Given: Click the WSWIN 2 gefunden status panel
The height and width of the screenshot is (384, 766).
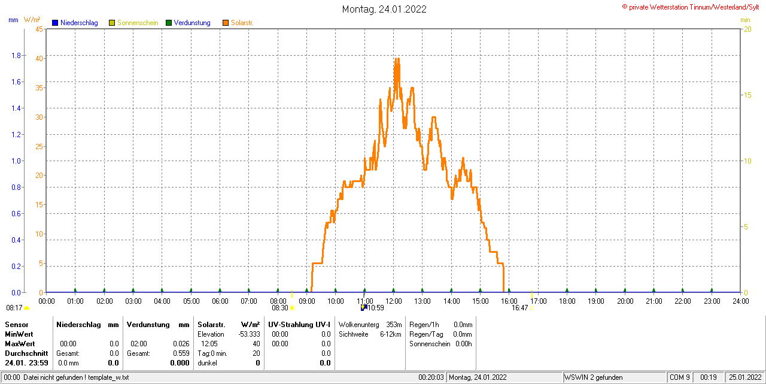Looking at the screenshot, I should (615, 377).
